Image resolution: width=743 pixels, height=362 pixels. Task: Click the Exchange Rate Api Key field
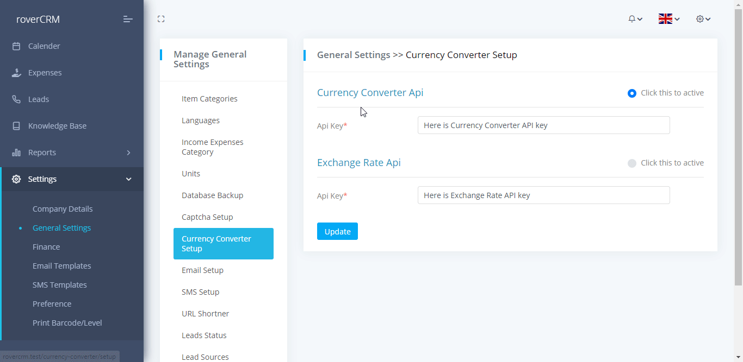coord(543,195)
